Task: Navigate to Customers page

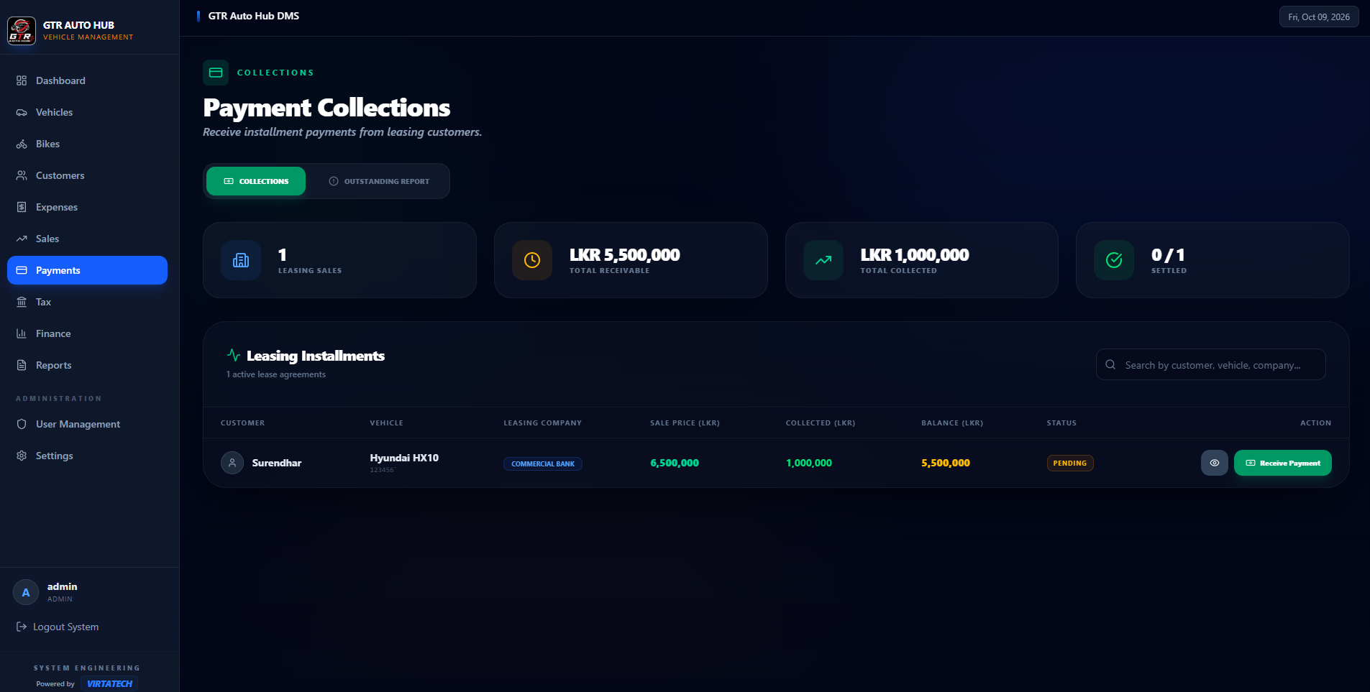Action: 87,175
